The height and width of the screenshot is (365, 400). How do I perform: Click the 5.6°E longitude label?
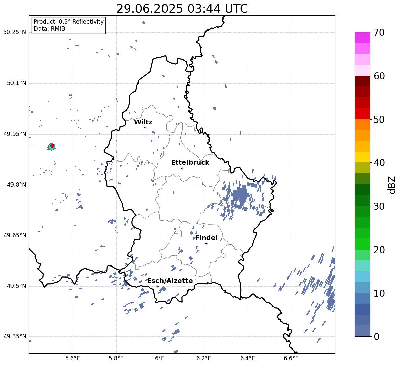coord(73,358)
